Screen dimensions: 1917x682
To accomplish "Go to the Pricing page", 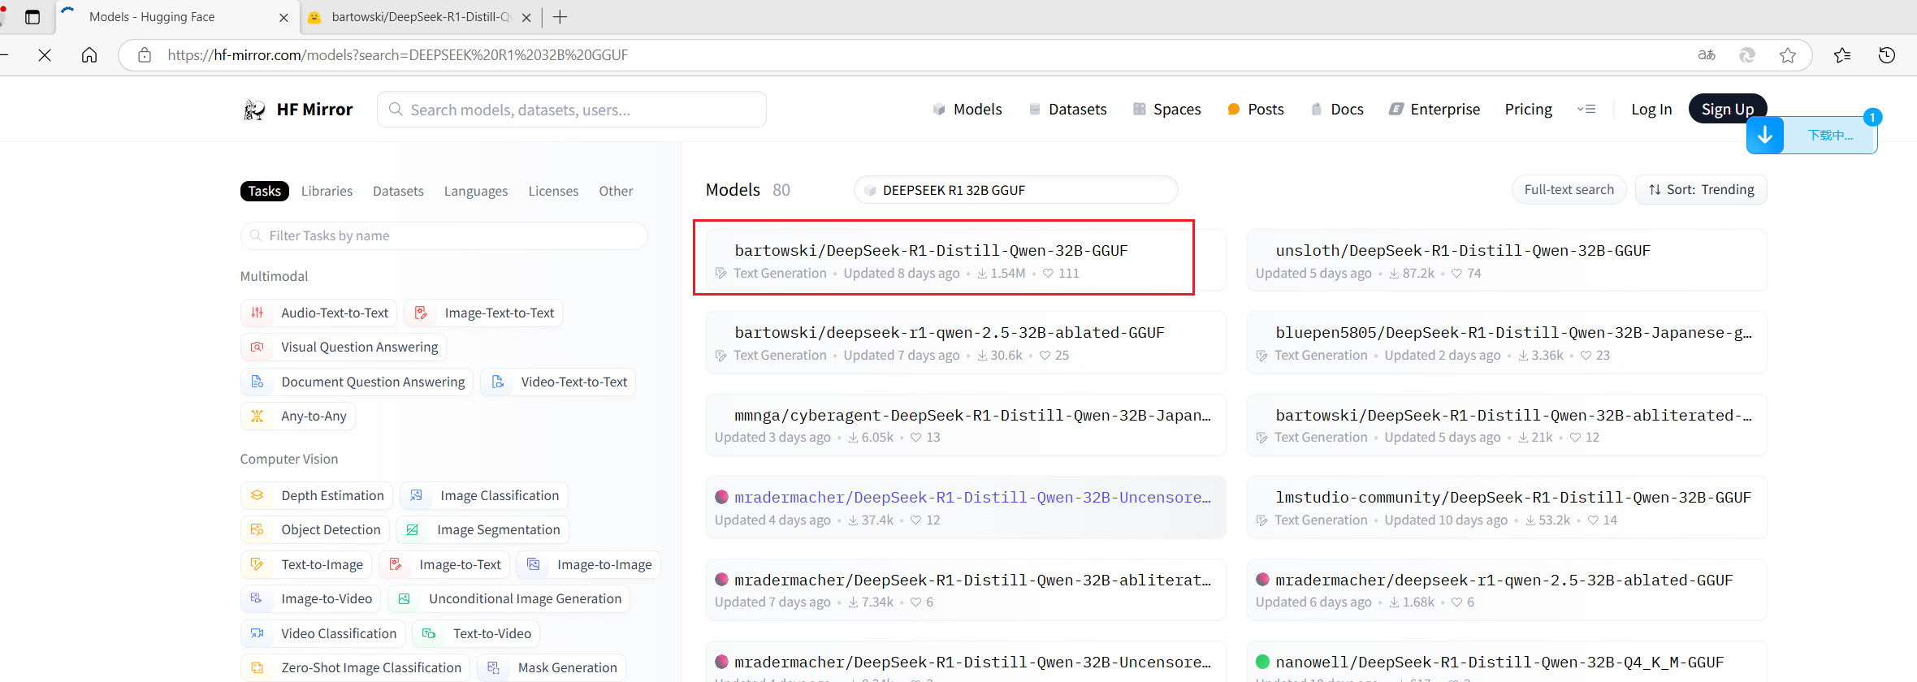I will (x=1528, y=110).
